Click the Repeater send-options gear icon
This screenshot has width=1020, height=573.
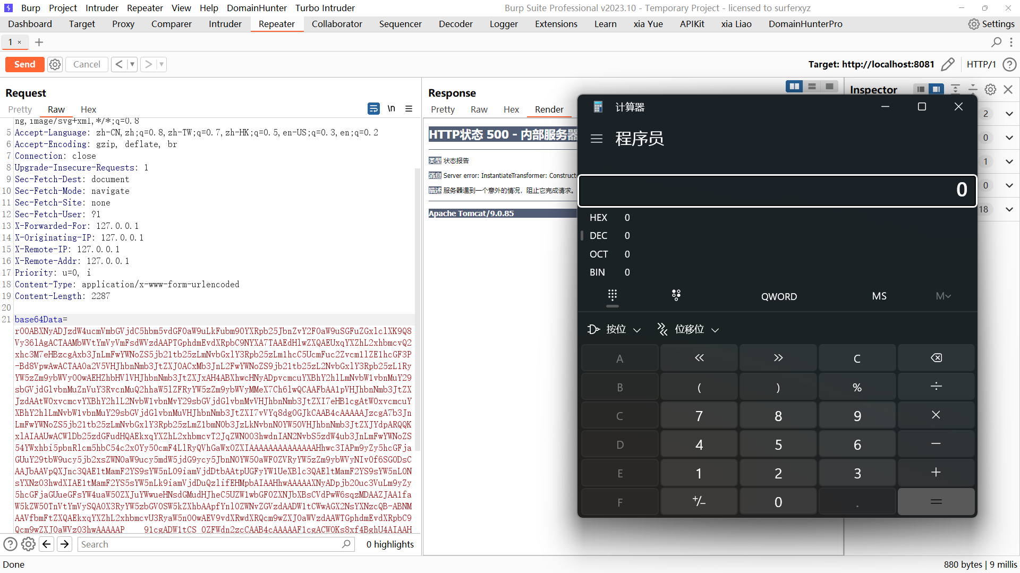pyautogui.click(x=55, y=64)
